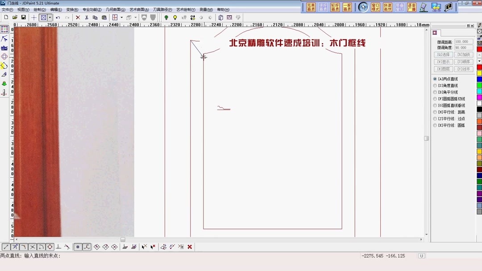
Task: Open a file with the folder icon
Action: point(14,17)
